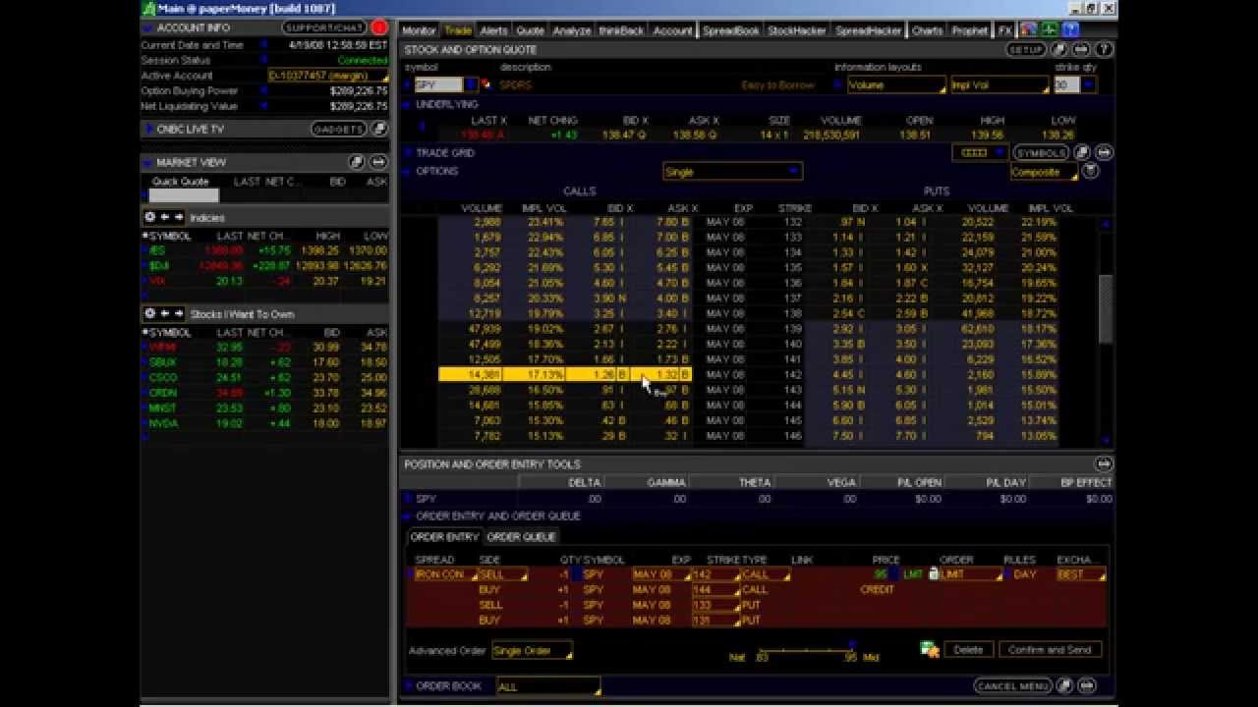Open the Composite exchange dropdown
This screenshot has width=1258, height=707.
pyautogui.click(x=1044, y=172)
